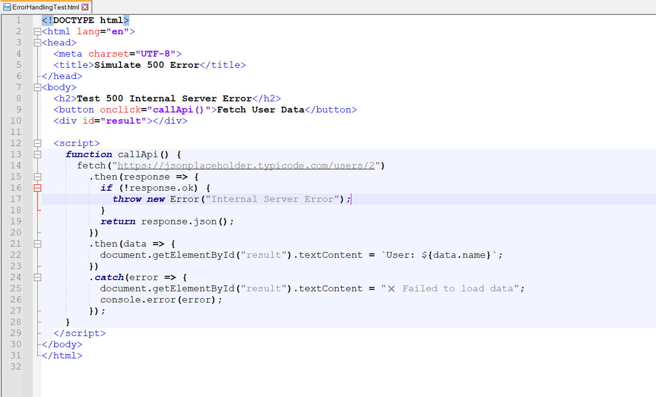
Task: Click line number 32 in the gutter
Action: [x=15, y=367]
